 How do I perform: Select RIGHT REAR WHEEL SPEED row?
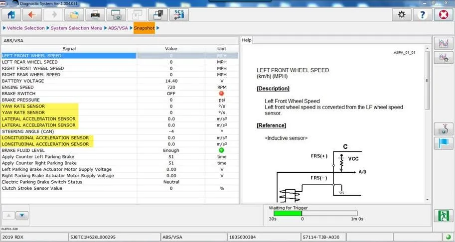(x=120, y=75)
